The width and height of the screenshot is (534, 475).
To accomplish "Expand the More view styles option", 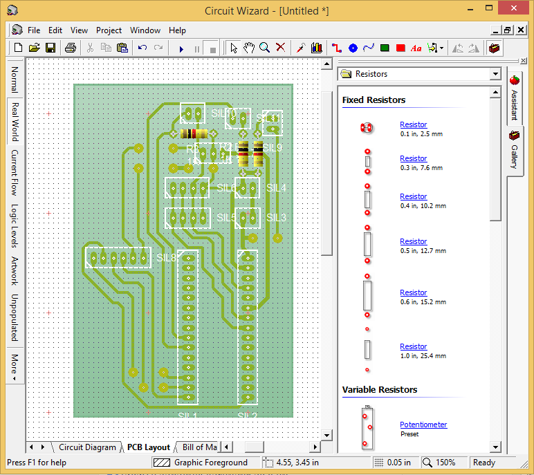I will pos(15,367).
